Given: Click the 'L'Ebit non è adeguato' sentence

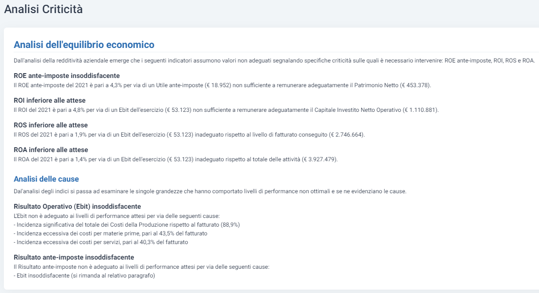Looking at the screenshot, I should [x=116, y=216].
